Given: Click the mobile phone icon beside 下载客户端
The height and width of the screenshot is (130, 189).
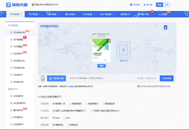Looking at the screenshot, I should pos(43,78).
